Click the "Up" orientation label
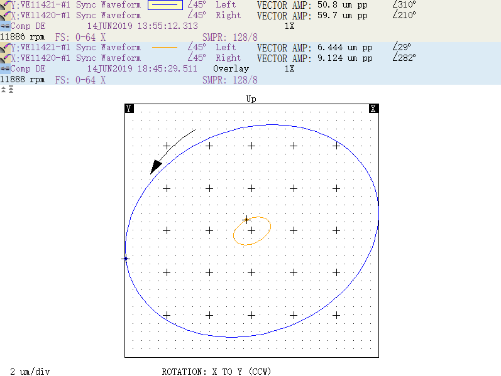 251,99
